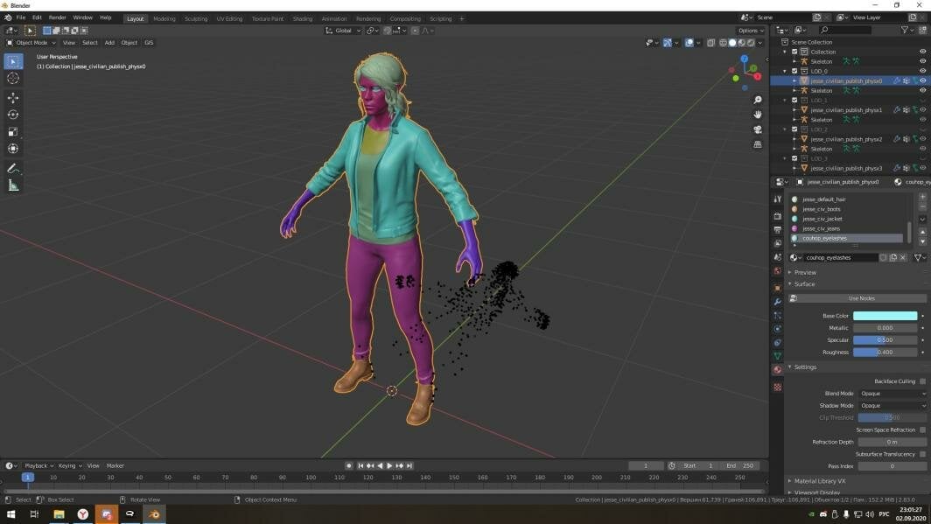Enable Subsurface Translucency checkbox
This screenshot has height=524, width=931.
pos(922,454)
